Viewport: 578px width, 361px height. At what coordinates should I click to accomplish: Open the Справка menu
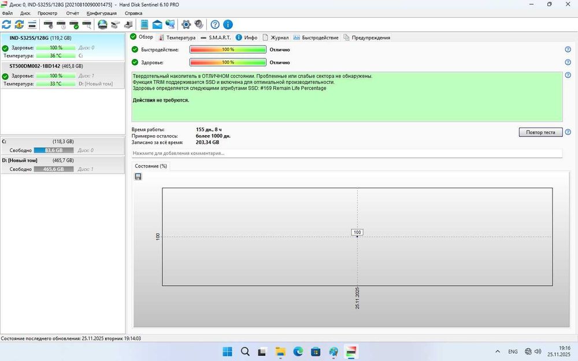coord(134,13)
